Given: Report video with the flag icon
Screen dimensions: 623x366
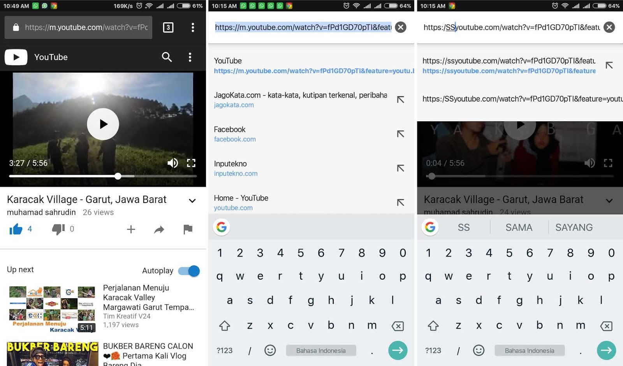Looking at the screenshot, I should [x=188, y=229].
